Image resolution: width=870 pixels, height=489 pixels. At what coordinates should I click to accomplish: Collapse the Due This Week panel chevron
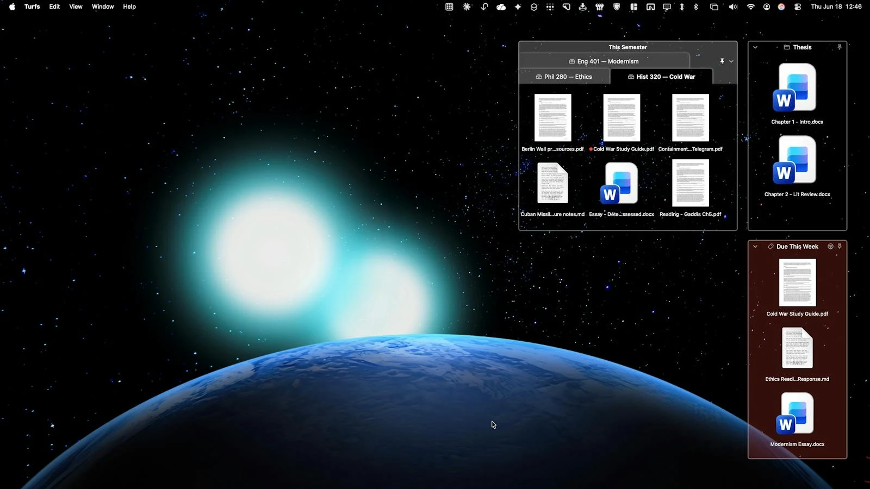click(x=755, y=247)
